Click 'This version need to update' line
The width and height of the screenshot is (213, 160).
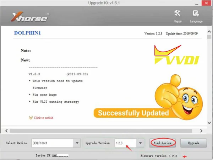[x=58, y=81]
